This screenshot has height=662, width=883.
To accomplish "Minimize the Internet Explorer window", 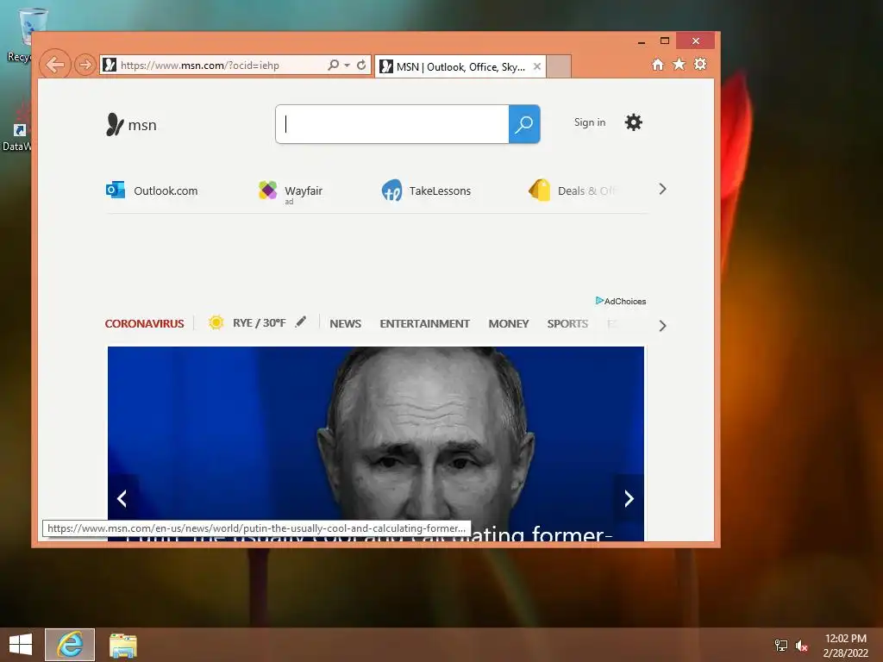I will [642, 41].
